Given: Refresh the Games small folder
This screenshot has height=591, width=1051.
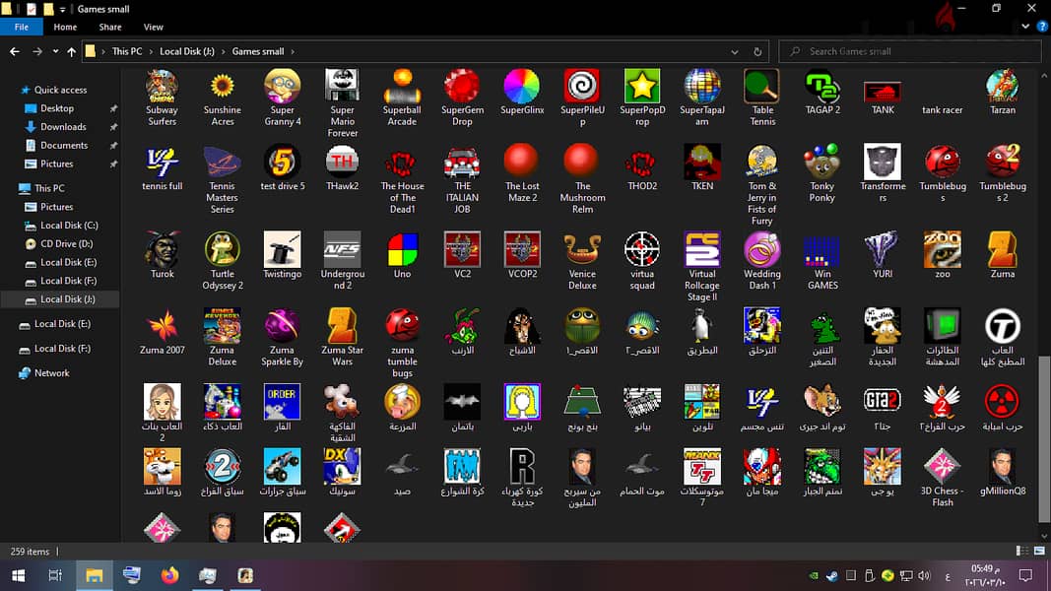Looking at the screenshot, I should click(757, 51).
